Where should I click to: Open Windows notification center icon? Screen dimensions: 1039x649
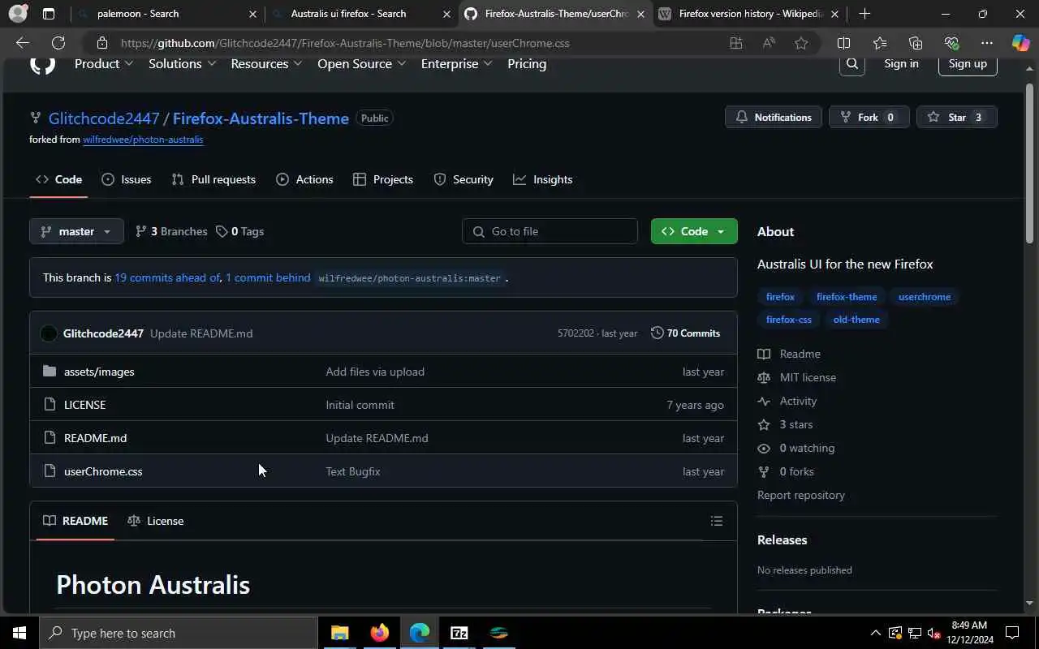point(1012,633)
